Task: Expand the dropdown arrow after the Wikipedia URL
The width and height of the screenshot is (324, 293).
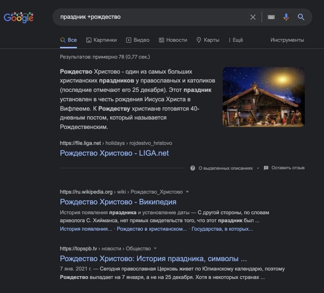Action: pos(187,192)
